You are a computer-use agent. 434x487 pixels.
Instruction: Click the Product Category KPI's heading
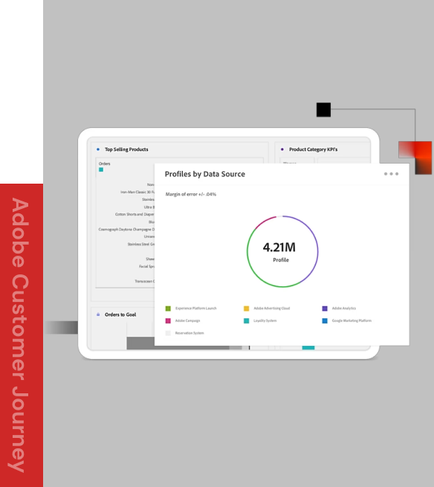point(313,149)
